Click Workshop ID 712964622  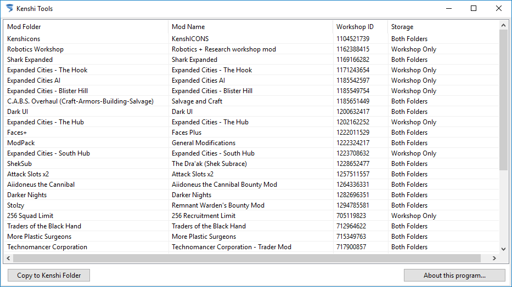pyautogui.click(x=351, y=226)
